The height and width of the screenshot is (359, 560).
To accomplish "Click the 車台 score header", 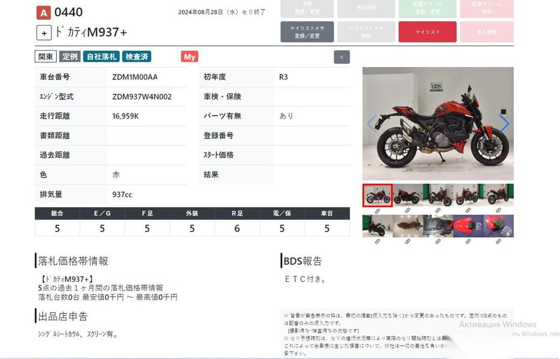I will 327,214.
